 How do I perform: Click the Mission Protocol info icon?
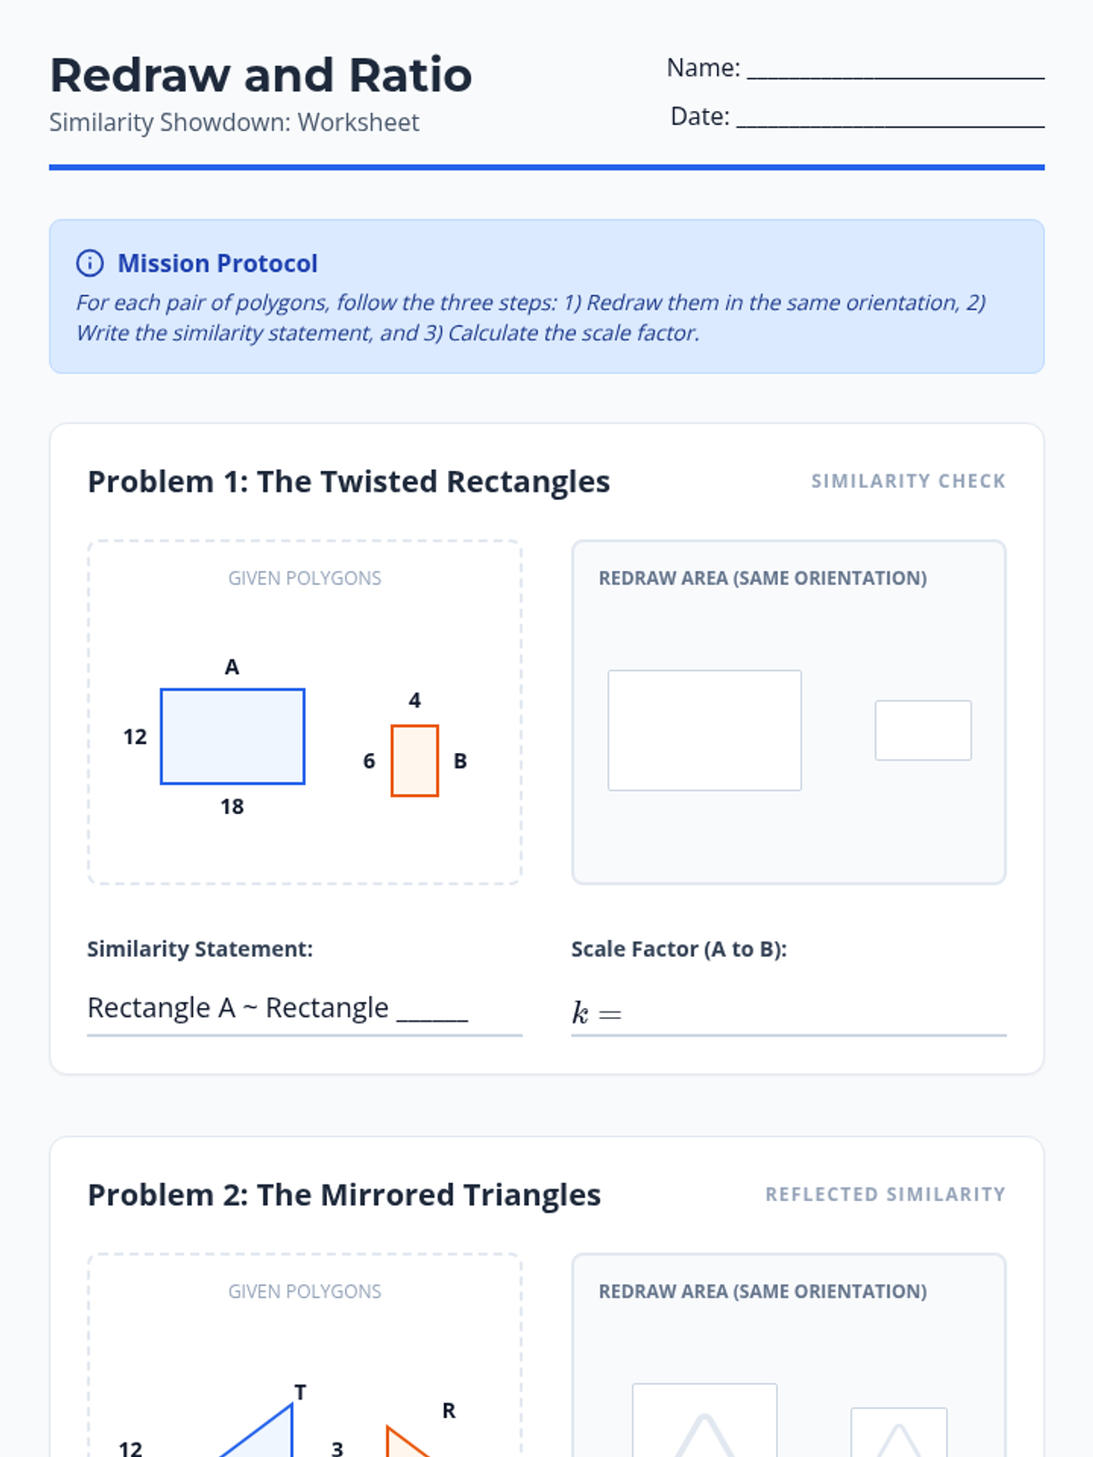[89, 263]
